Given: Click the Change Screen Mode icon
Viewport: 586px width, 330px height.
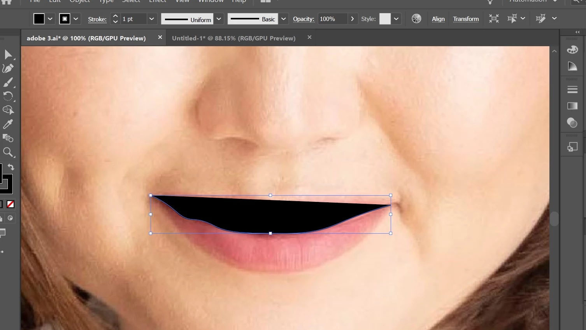Looking at the screenshot, I should (2, 233).
